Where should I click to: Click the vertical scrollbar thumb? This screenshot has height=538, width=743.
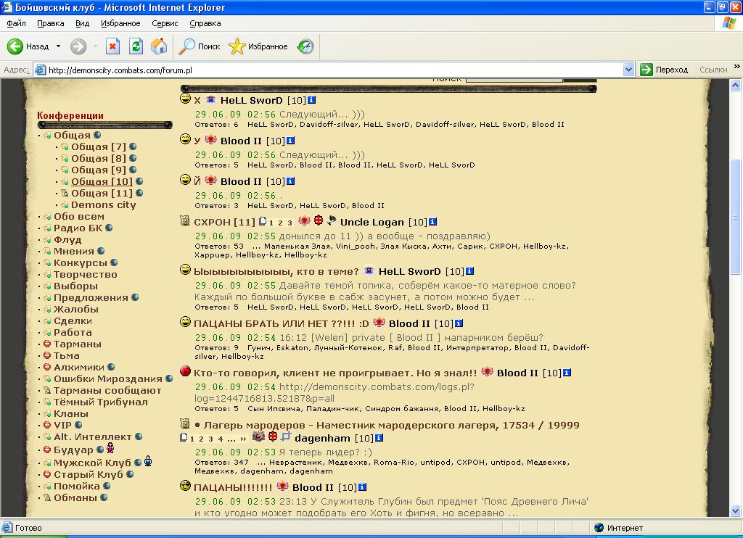(736, 217)
